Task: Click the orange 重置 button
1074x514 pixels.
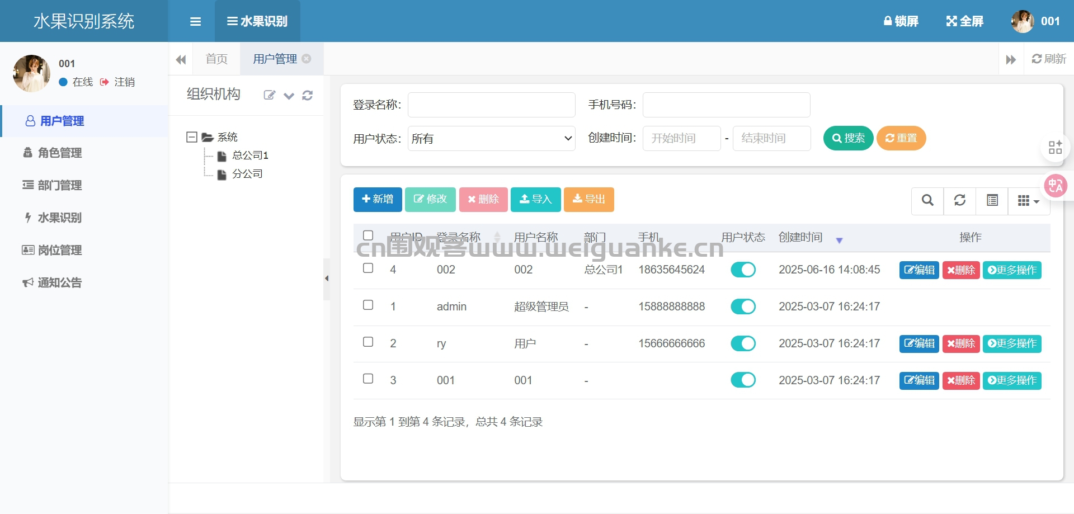Action: click(901, 138)
